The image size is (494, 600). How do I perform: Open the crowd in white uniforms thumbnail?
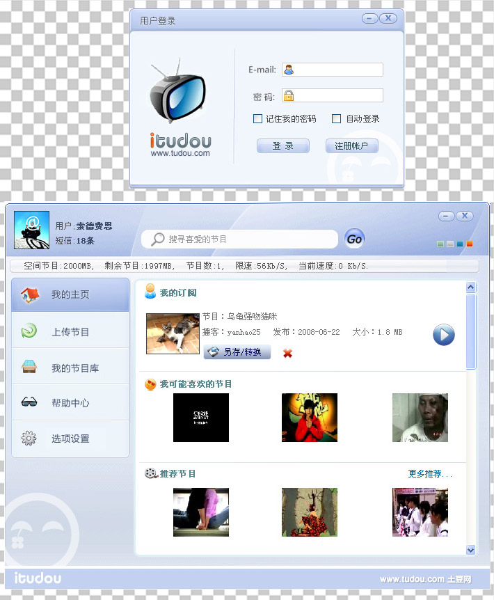(420, 512)
